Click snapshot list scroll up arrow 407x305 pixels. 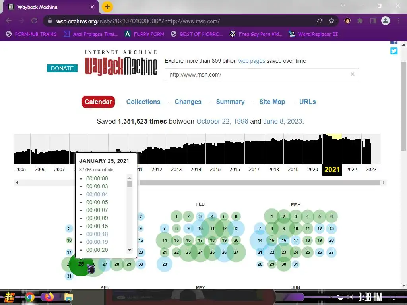pyautogui.click(x=130, y=178)
